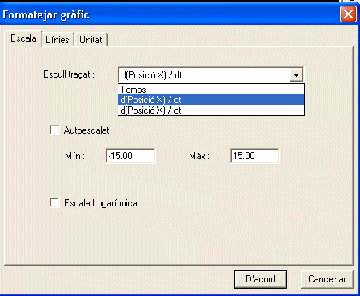The image size is (360, 296).
Task: Switch to the Escala tab
Action: [23, 39]
